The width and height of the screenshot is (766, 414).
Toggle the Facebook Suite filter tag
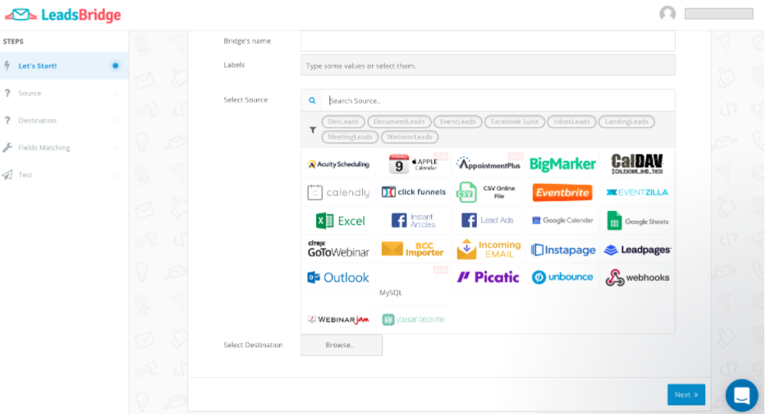514,122
